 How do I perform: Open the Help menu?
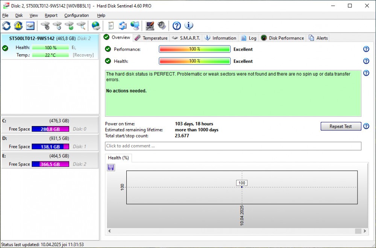(x=101, y=15)
